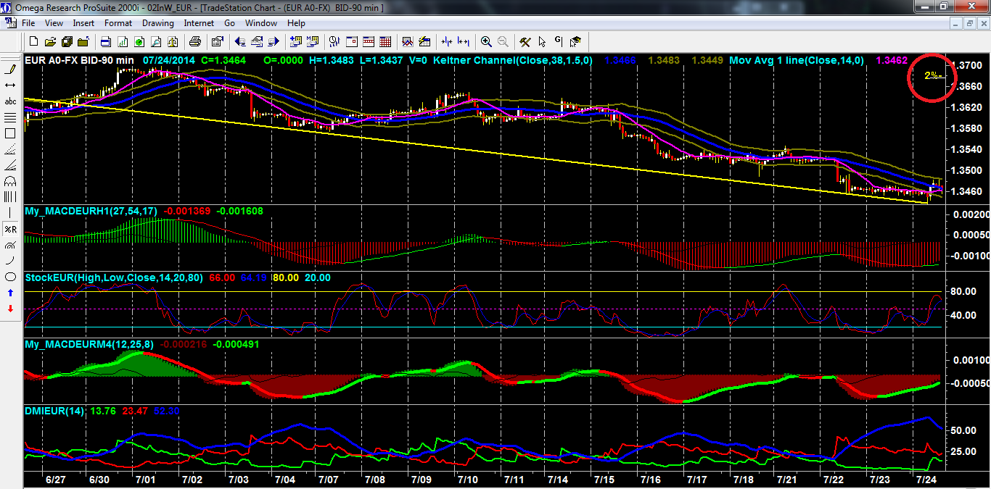Click the briefcase workspace toolbar icon
Screen dimensions: 991x489
pyautogui.click(x=83, y=41)
